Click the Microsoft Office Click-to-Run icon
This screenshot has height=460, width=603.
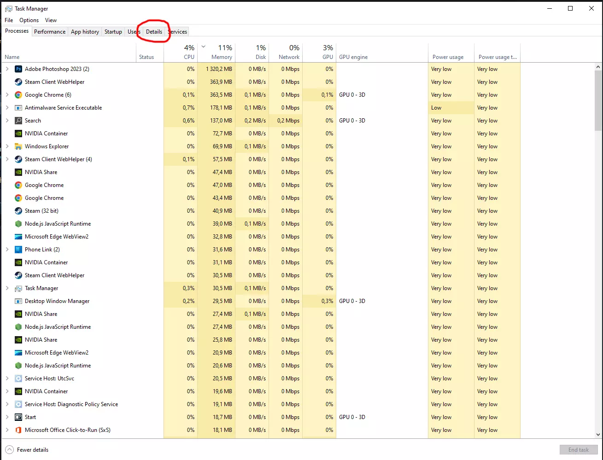tap(18, 430)
